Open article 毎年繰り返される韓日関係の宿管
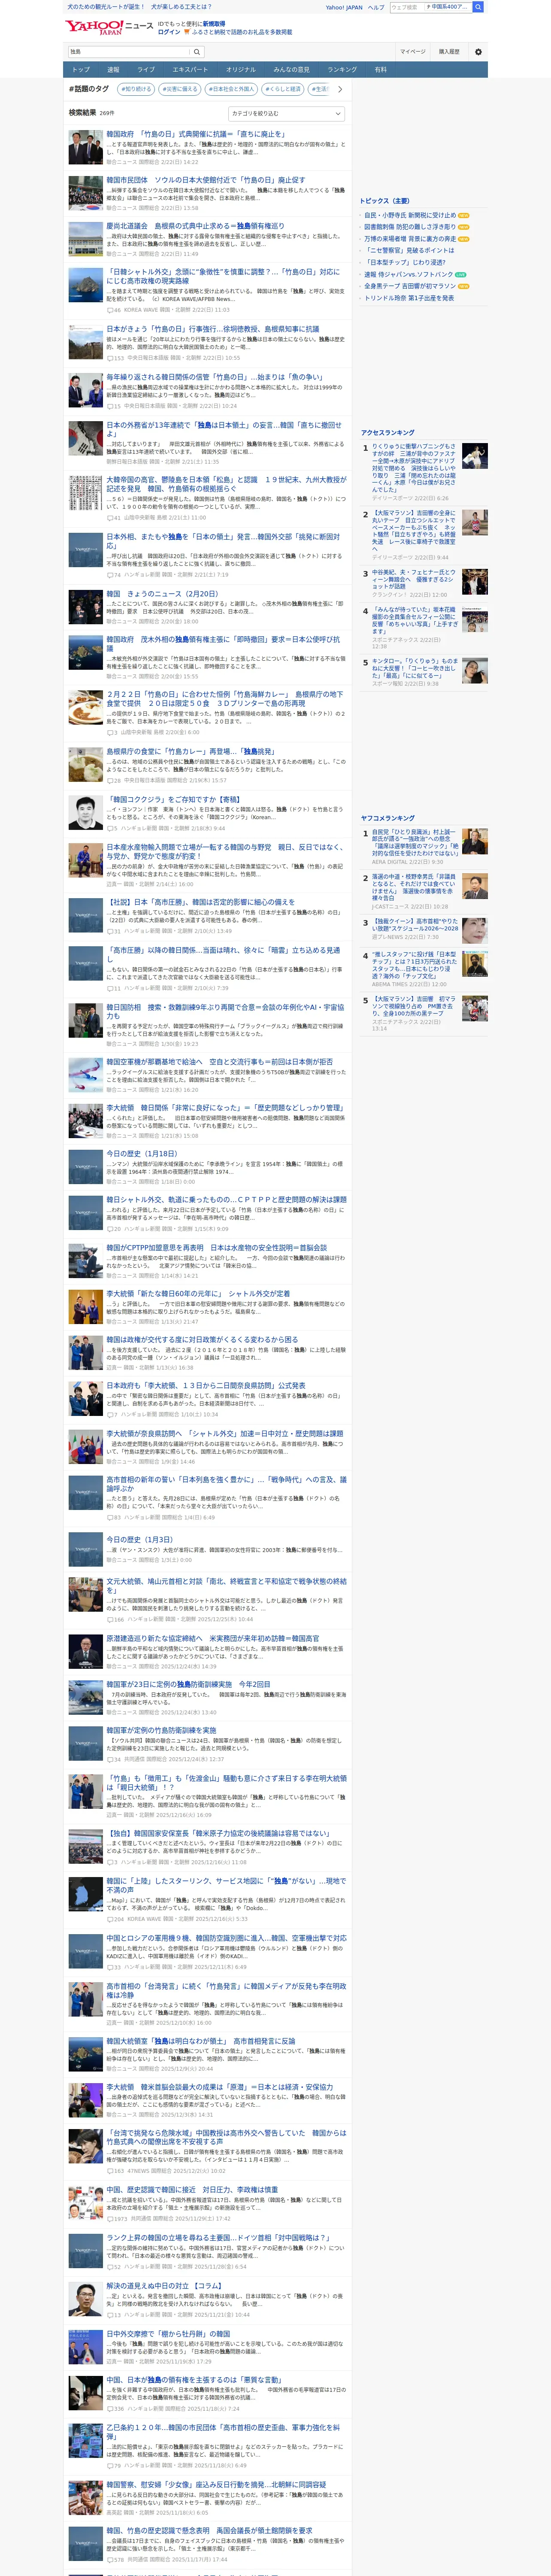551x2576 pixels. click(x=215, y=378)
